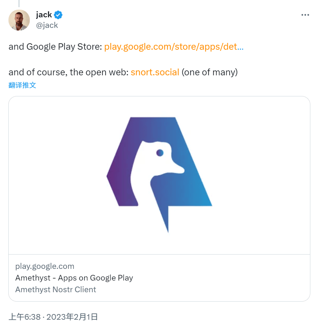This screenshot has width=319, height=331.
Task: Open the three-dot more options menu
Action: tap(305, 15)
